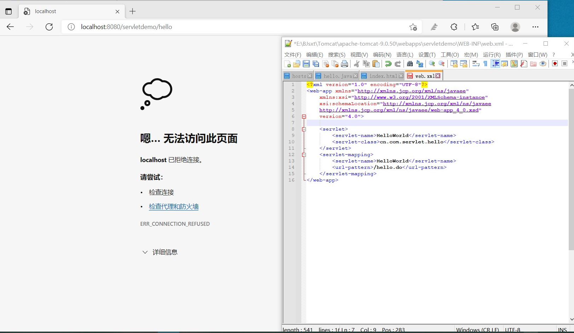This screenshot has height=333, width=574.
Task: Expand 详细信息 on the error page
Action: [160, 252]
